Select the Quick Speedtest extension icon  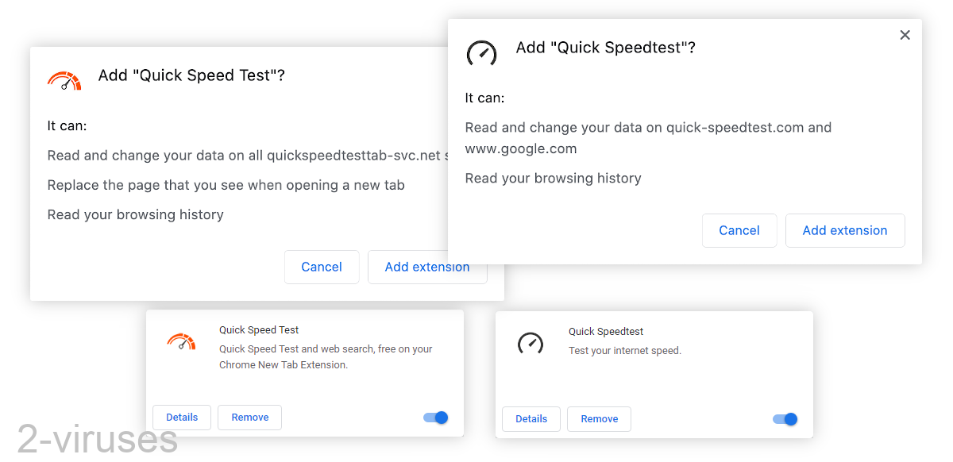coord(530,342)
